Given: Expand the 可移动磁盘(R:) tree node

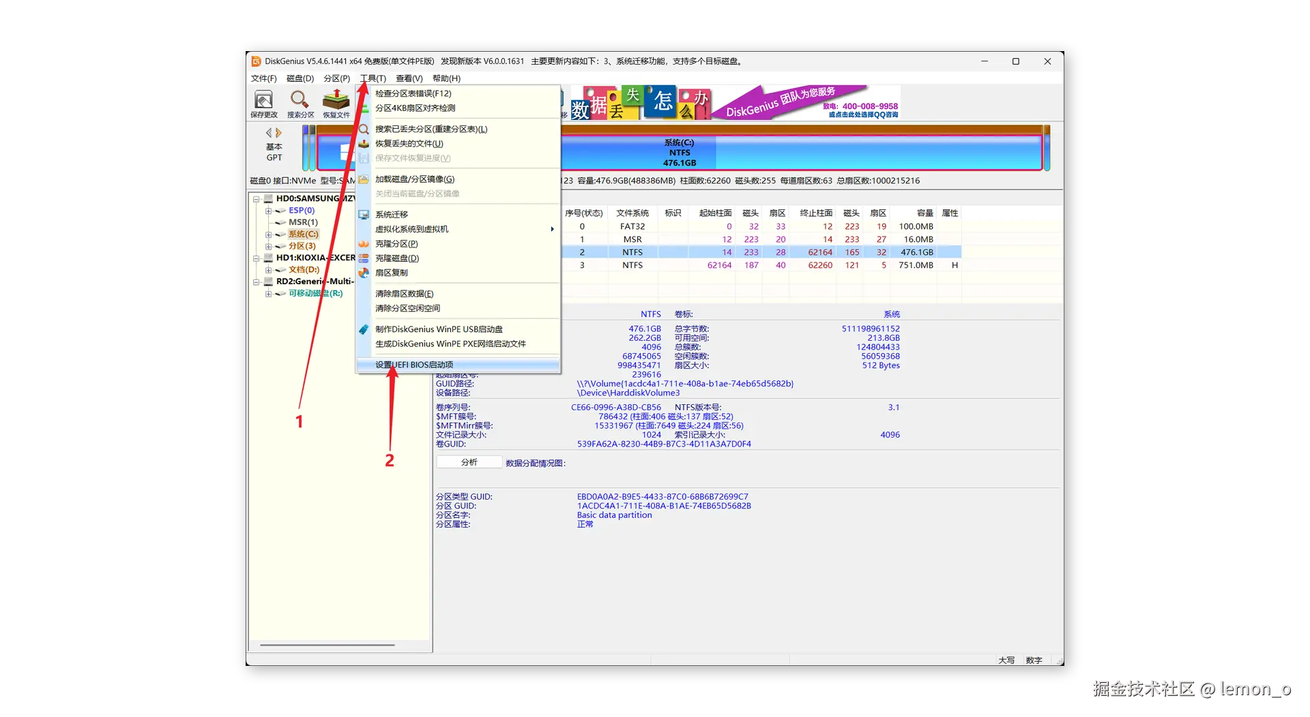Looking at the screenshot, I should [268, 294].
